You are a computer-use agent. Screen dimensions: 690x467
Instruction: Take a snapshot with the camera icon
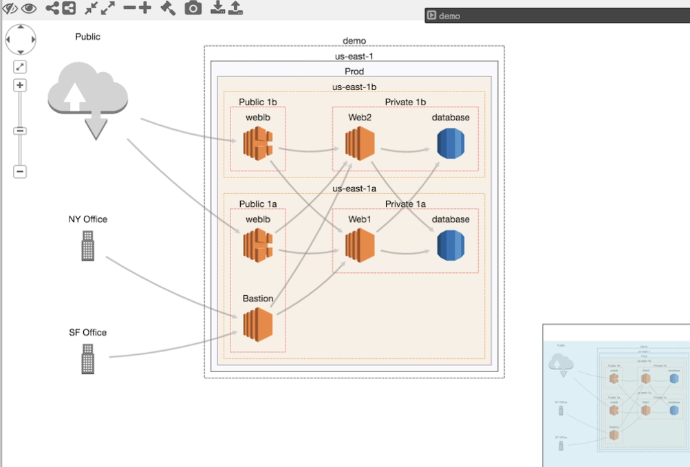193,8
